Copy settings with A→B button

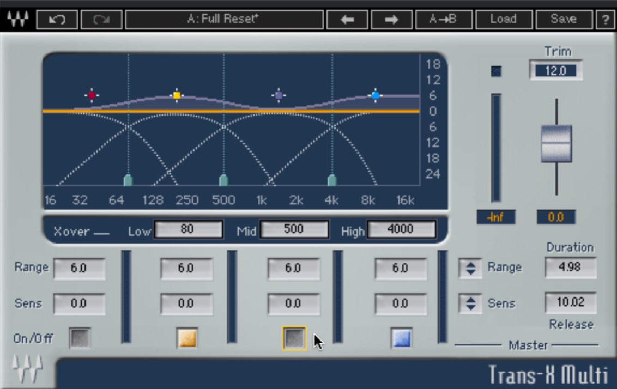coord(444,19)
